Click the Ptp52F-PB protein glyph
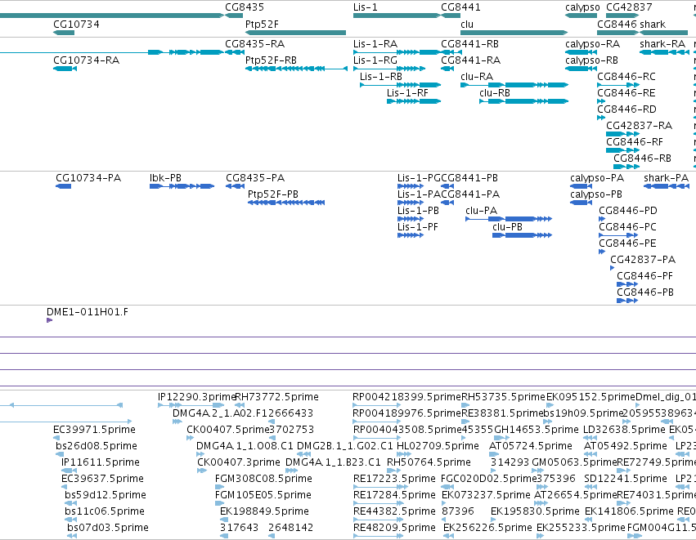 [286, 203]
